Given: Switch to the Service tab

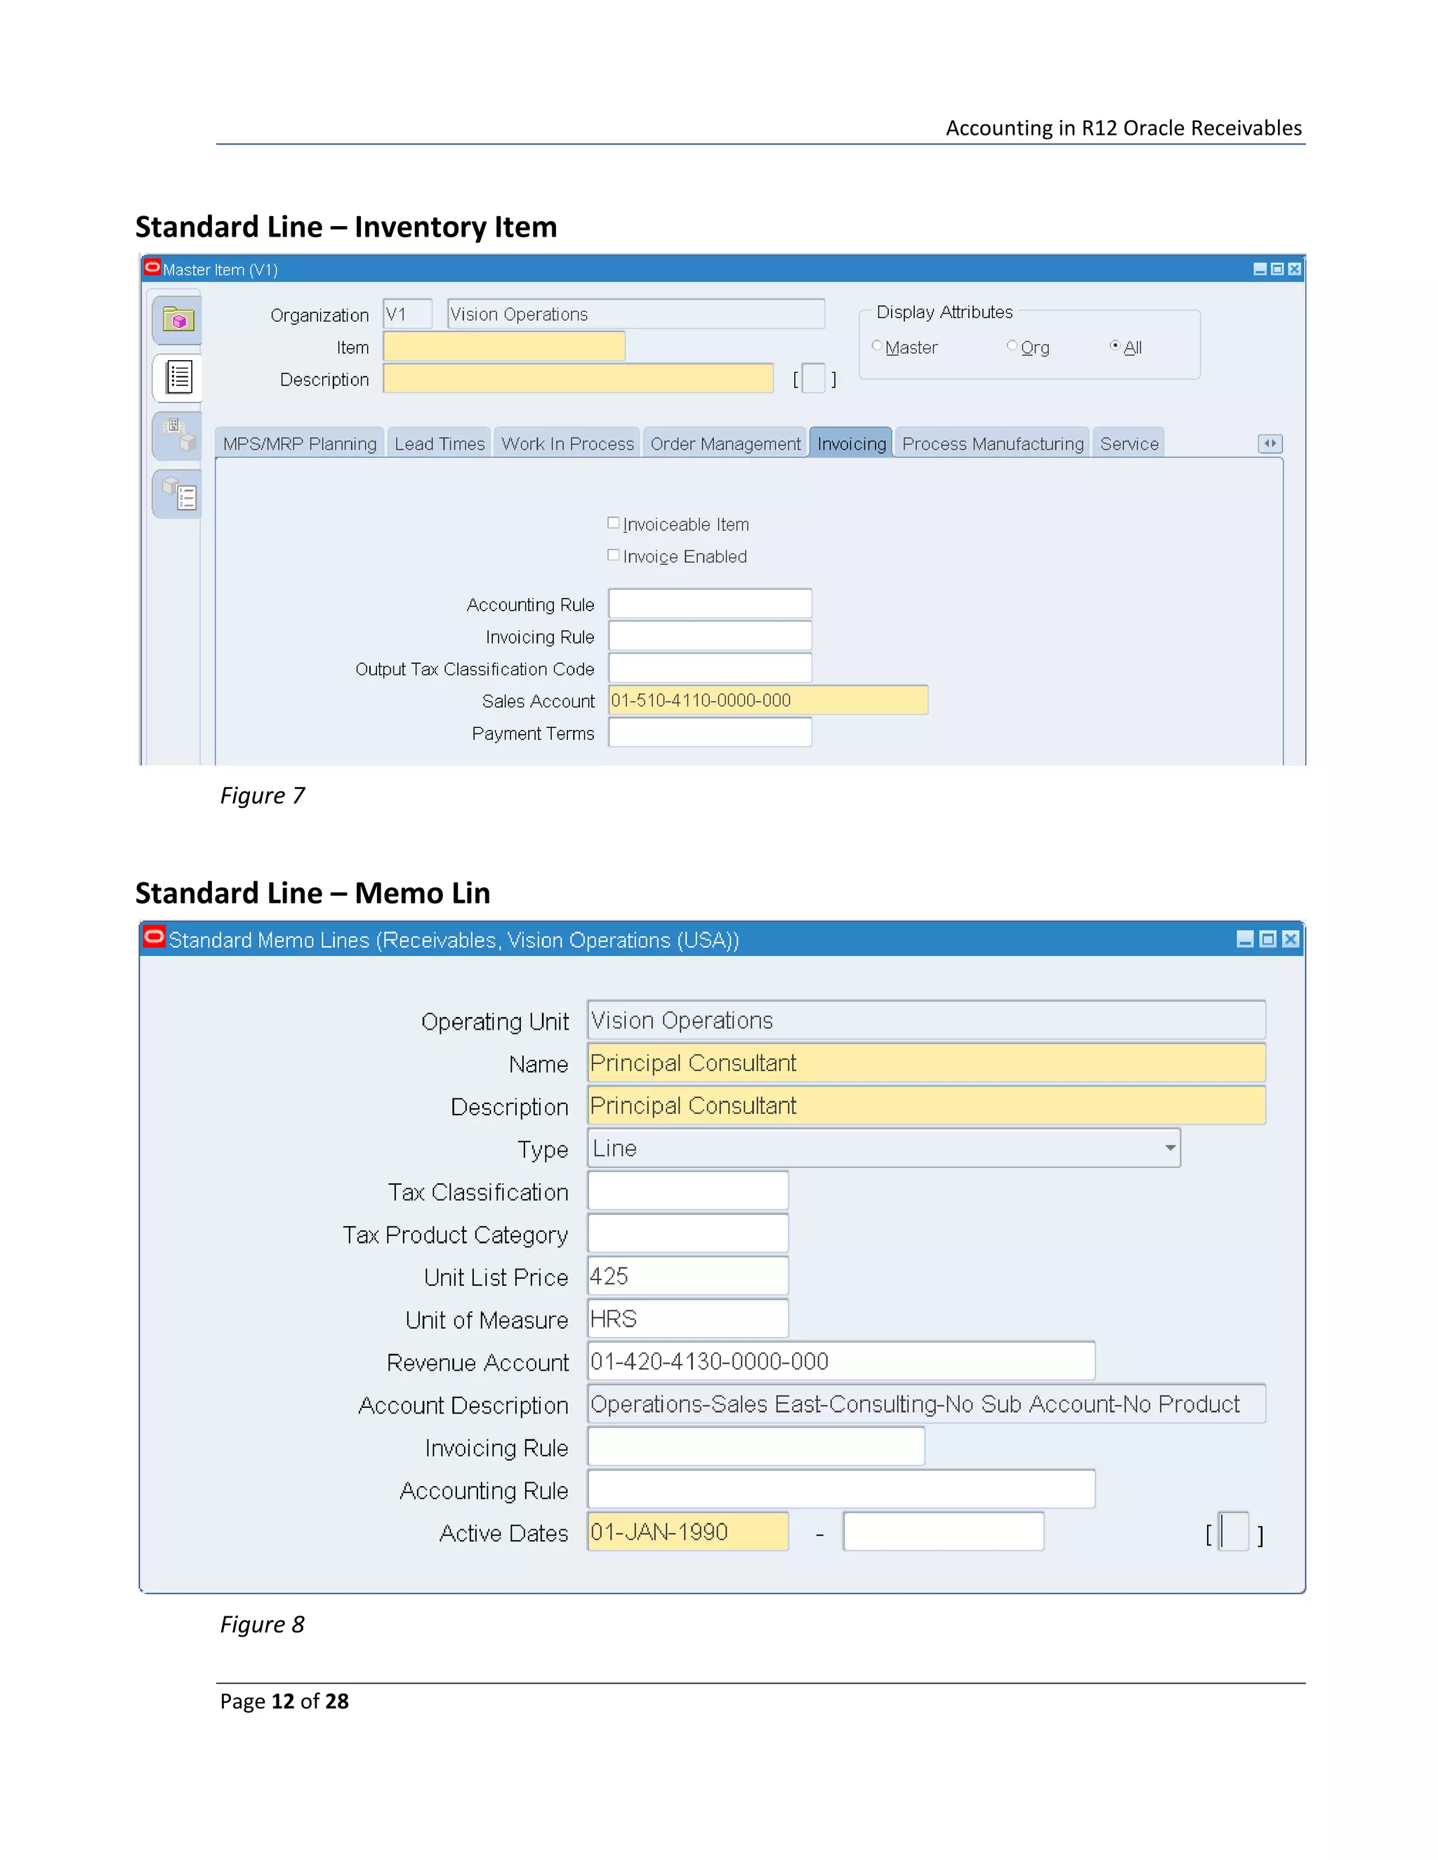Looking at the screenshot, I should coord(1129,443).
